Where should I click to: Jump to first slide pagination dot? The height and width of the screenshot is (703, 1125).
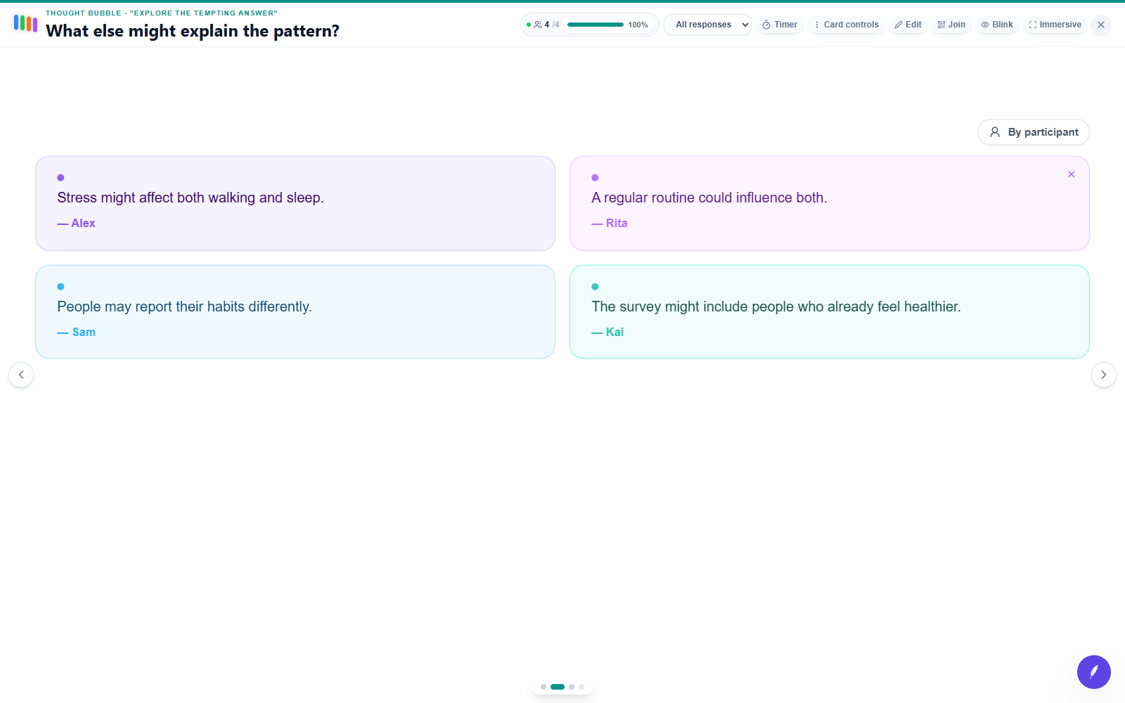pos(544,687)
